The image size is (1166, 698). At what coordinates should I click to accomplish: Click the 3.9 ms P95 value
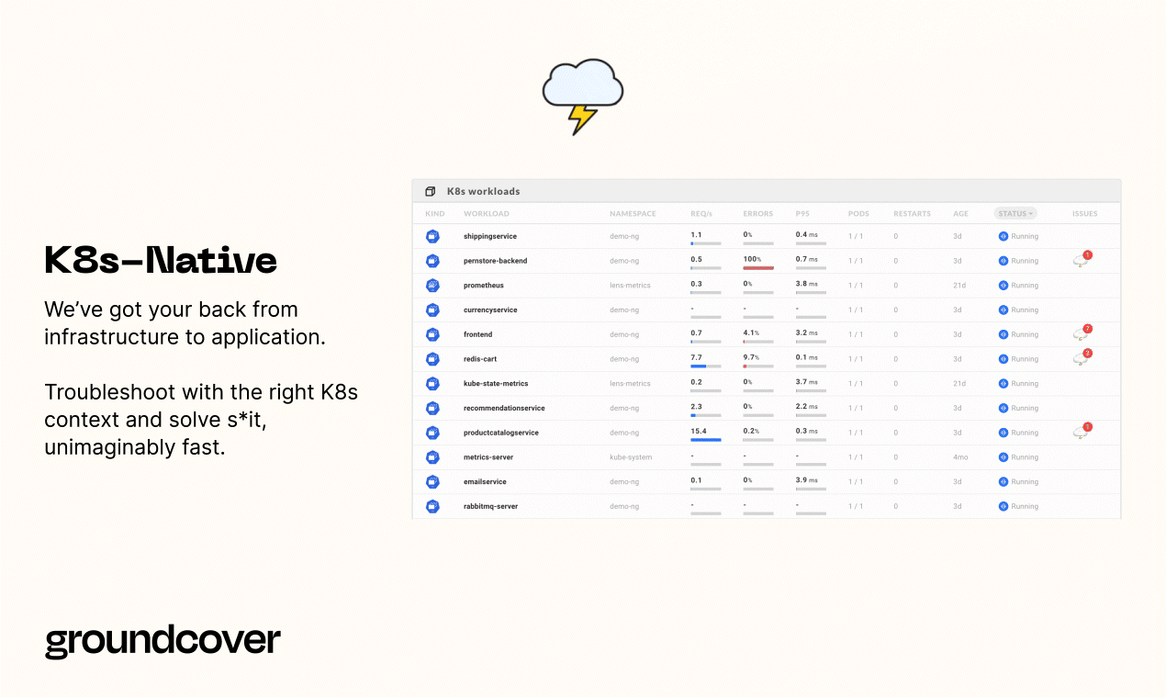(806, 479)
